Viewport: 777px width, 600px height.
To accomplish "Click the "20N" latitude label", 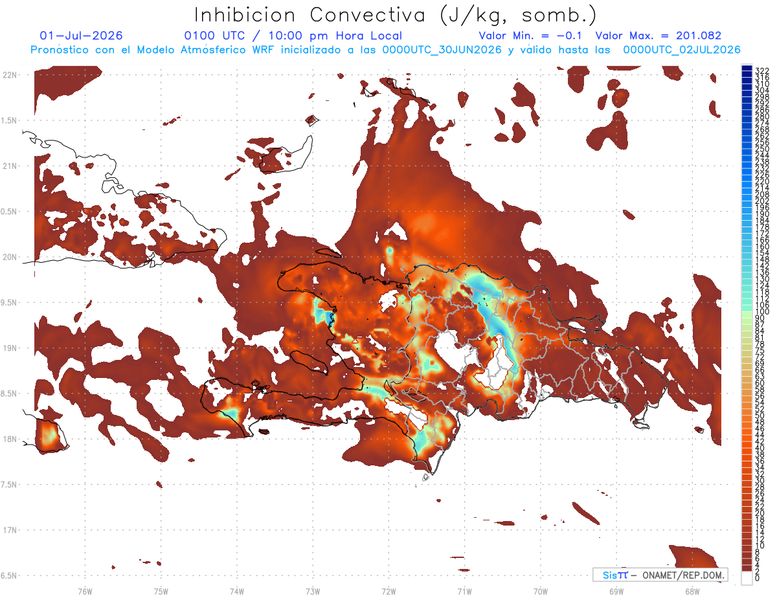I will (10, 257).
